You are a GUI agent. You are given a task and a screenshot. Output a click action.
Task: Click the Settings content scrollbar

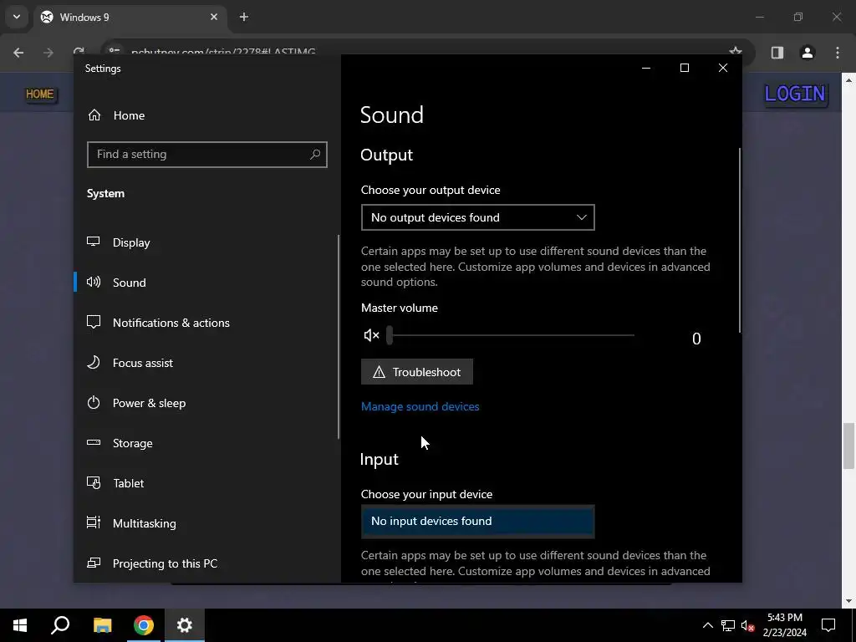[740, 240]
